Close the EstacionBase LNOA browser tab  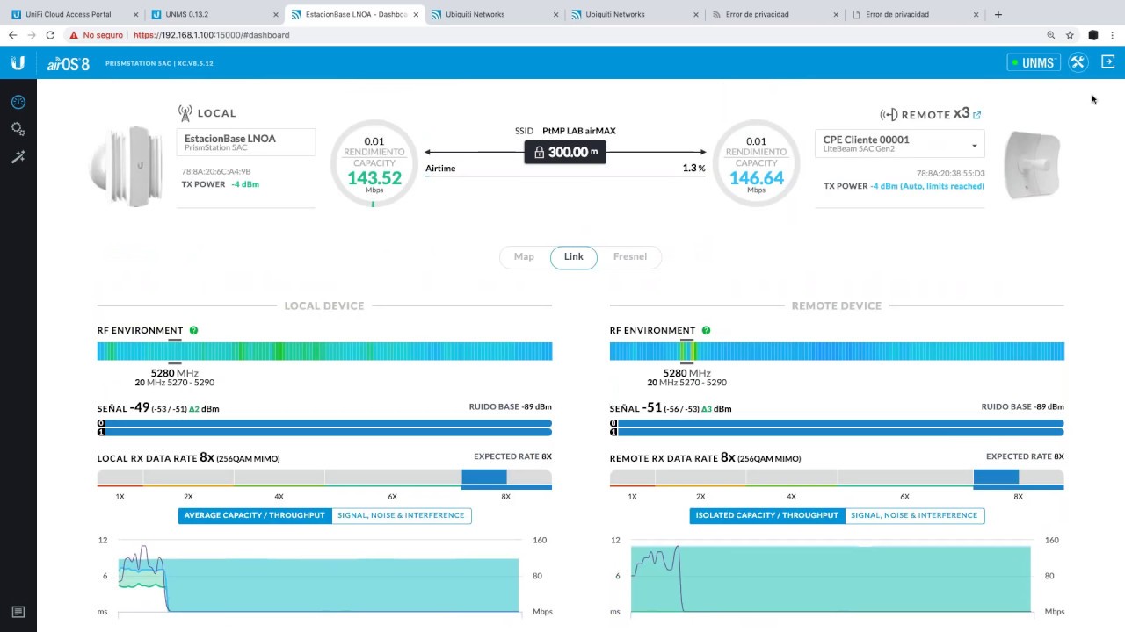tap(416, 14)
